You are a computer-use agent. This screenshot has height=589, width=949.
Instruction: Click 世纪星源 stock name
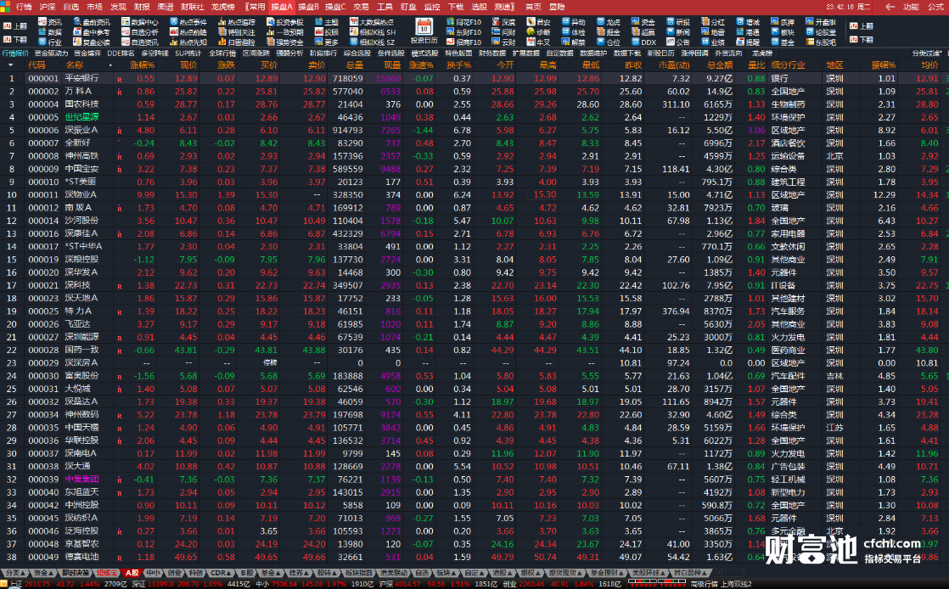pos(81,117)
